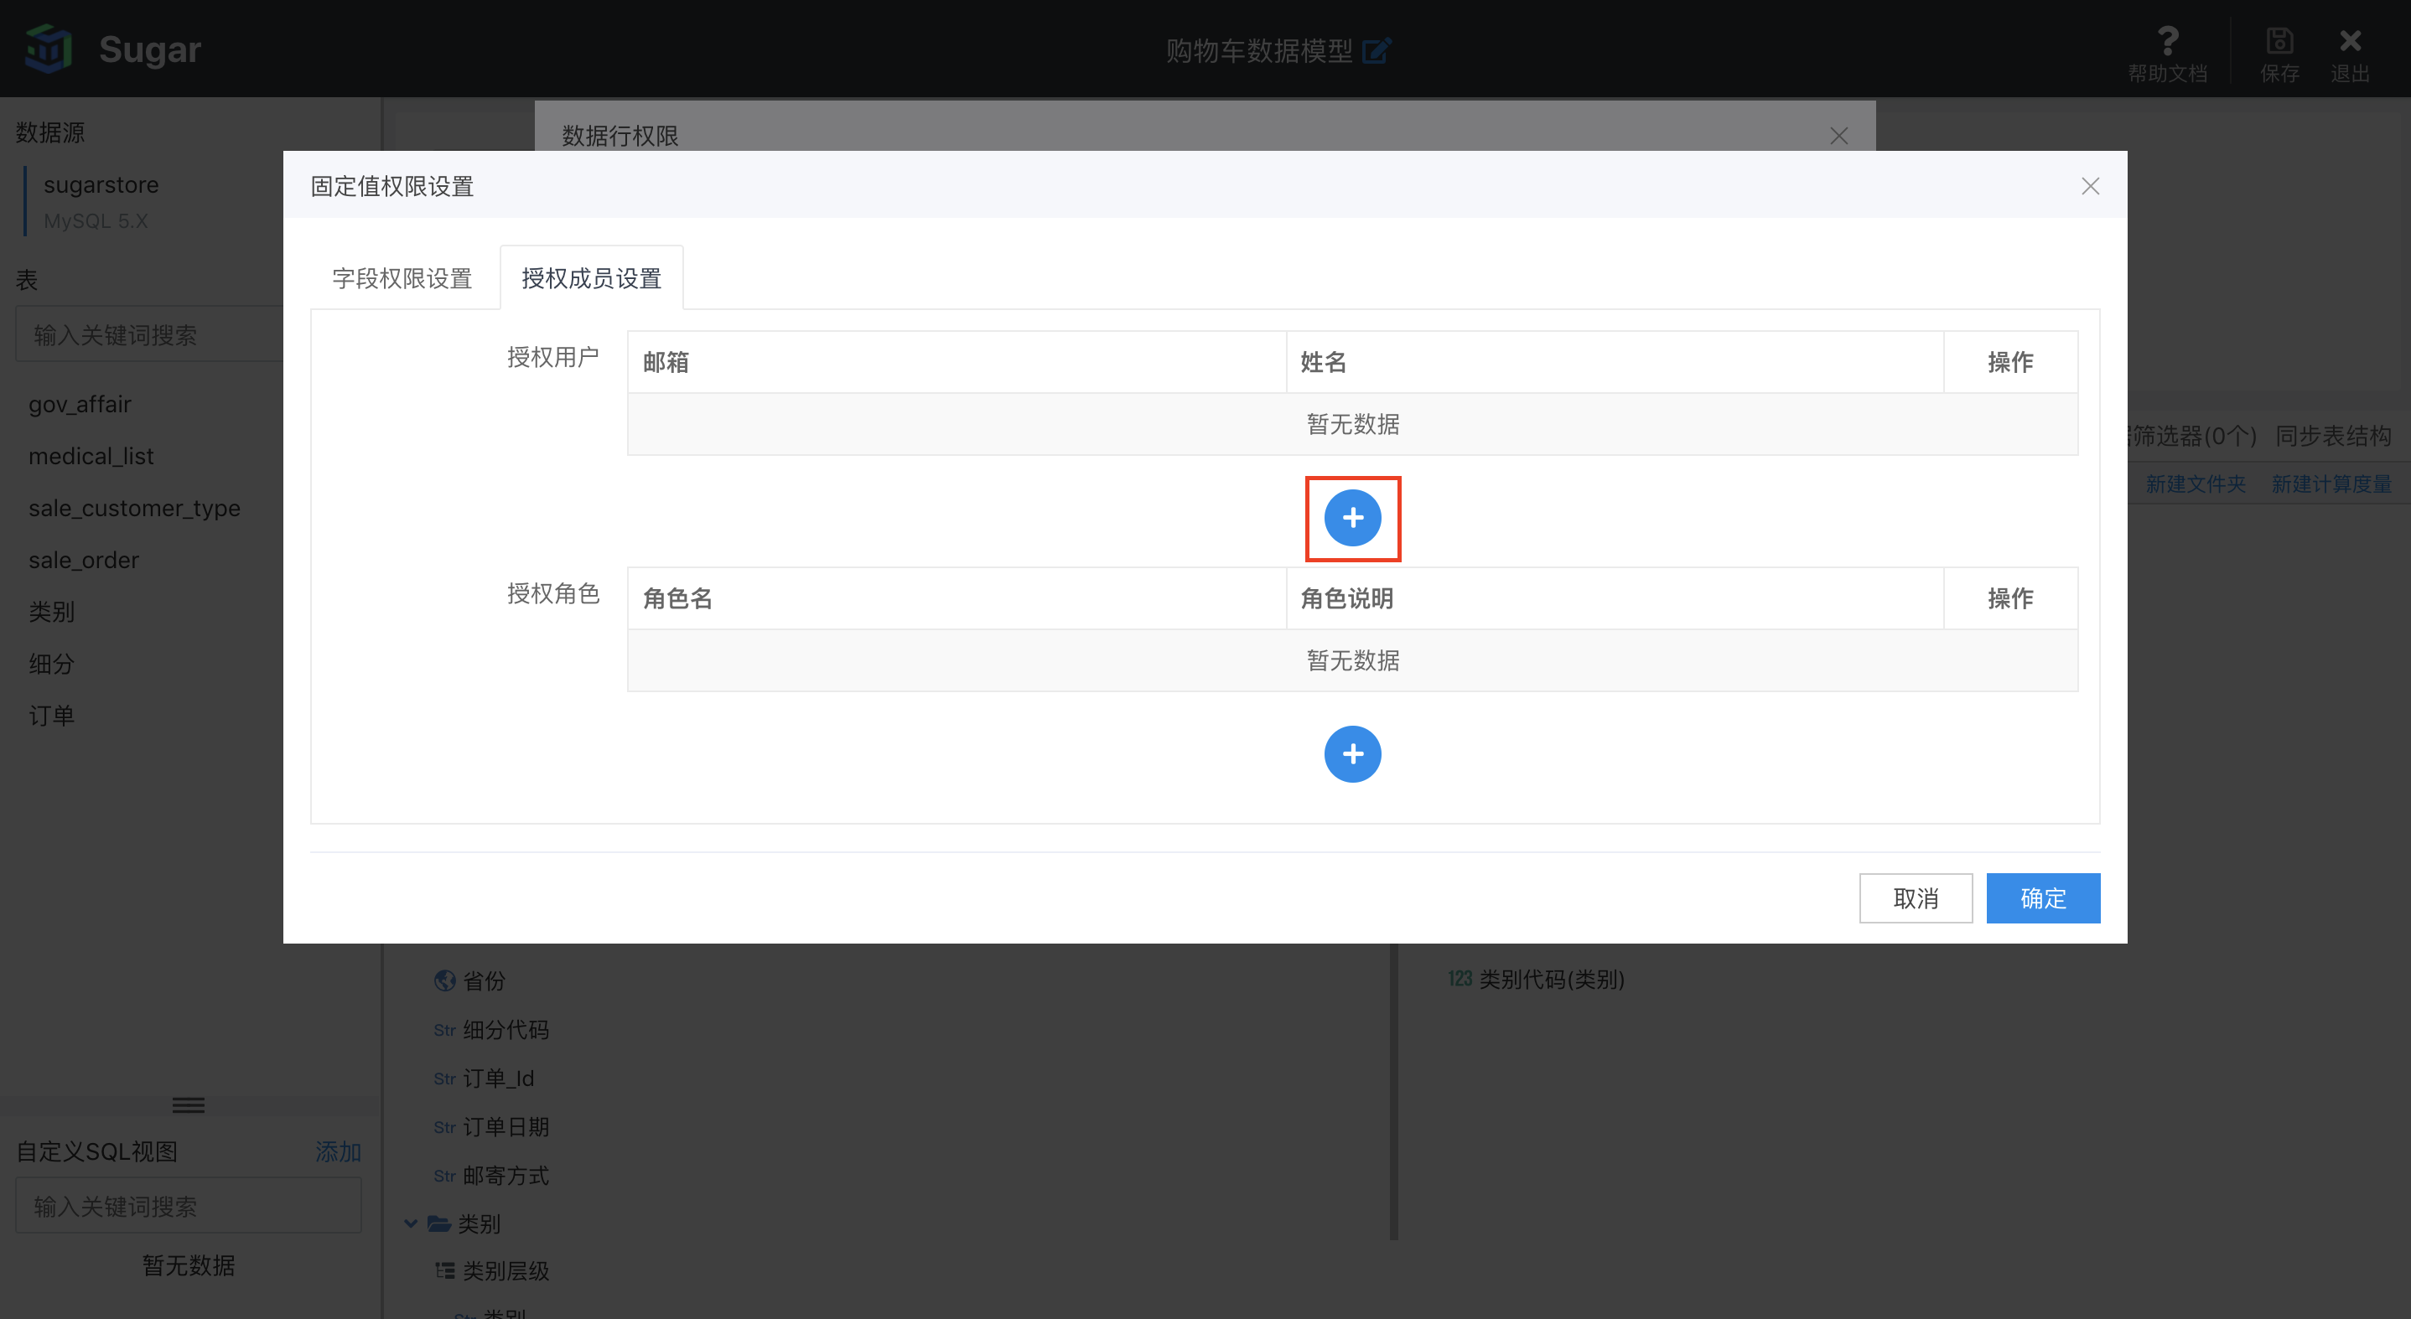Click the Sugar logo icon
Image resolution: width=2411 pixels, height=1319 pixels.
click(48, 49)
